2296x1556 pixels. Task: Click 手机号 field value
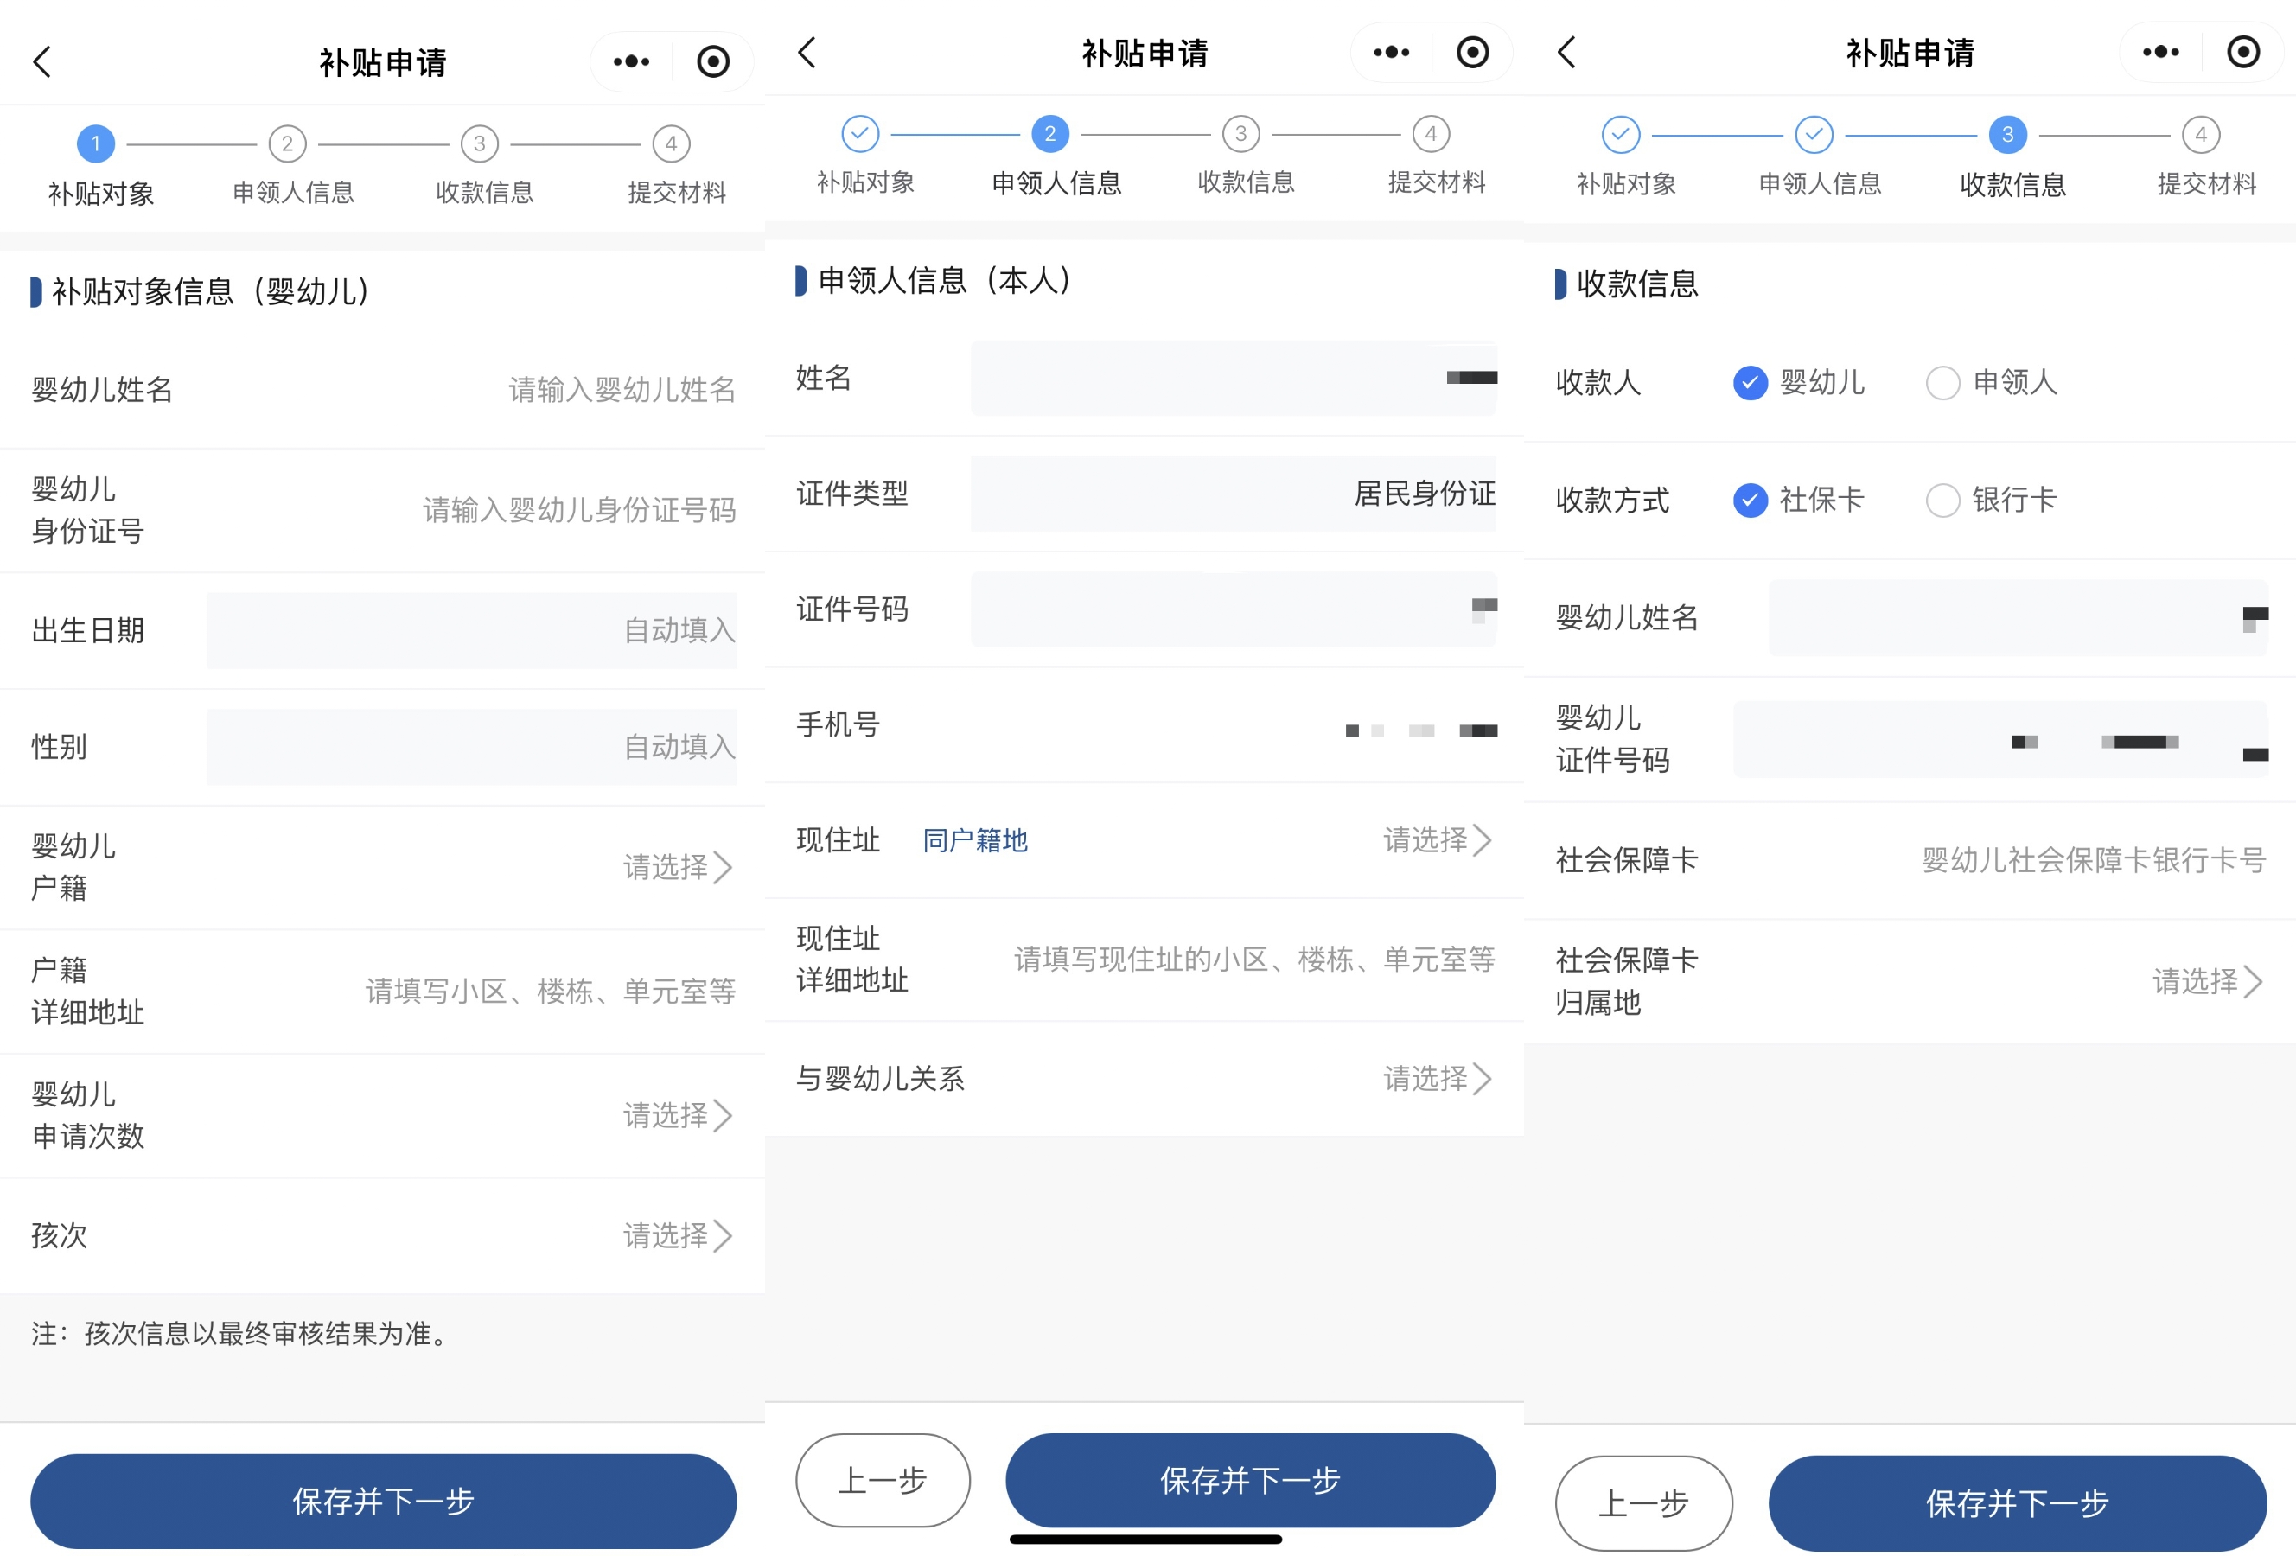click(x=1420, y=731)
